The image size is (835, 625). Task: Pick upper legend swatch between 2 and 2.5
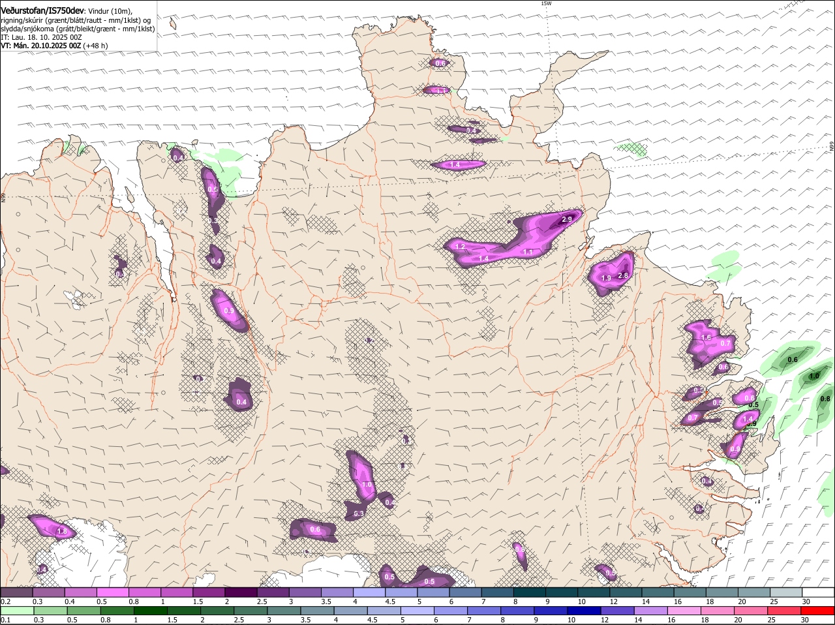[242, 592]
